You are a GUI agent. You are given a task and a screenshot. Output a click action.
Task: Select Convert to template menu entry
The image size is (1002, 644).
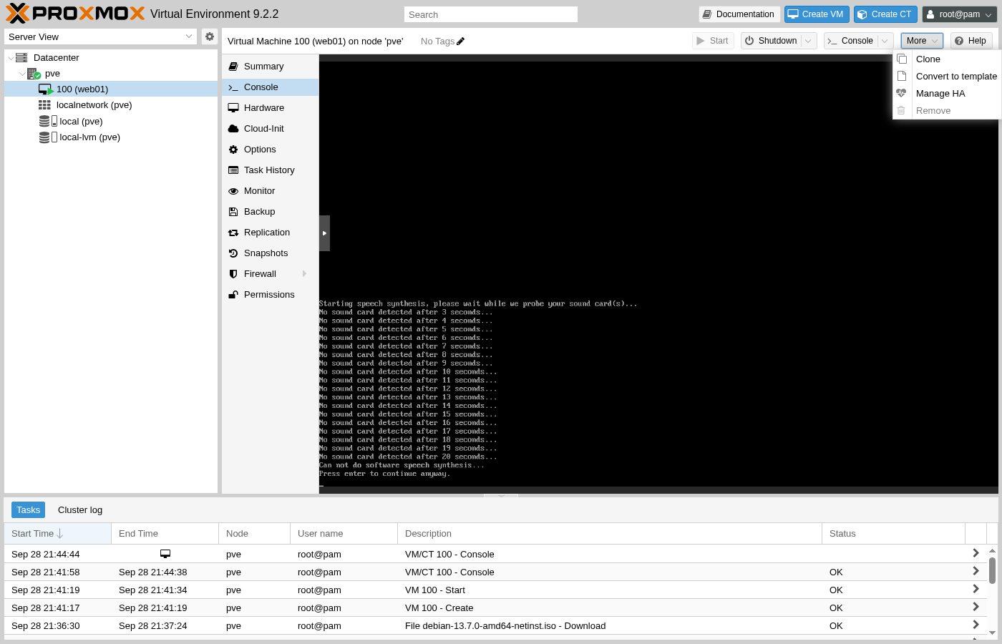tap(947, 76)
